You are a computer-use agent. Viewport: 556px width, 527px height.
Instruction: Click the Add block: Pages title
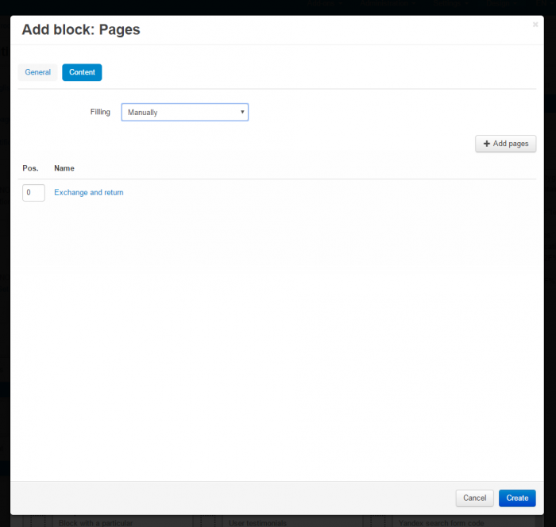click(81, 29)
